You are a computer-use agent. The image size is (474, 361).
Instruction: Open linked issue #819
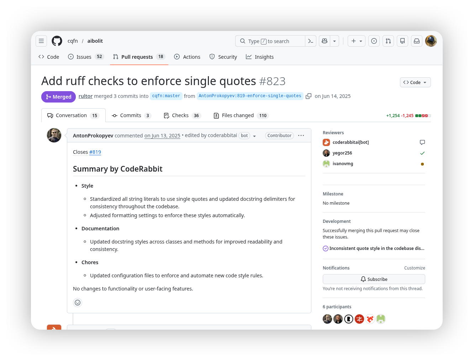[x=95, y=152]
